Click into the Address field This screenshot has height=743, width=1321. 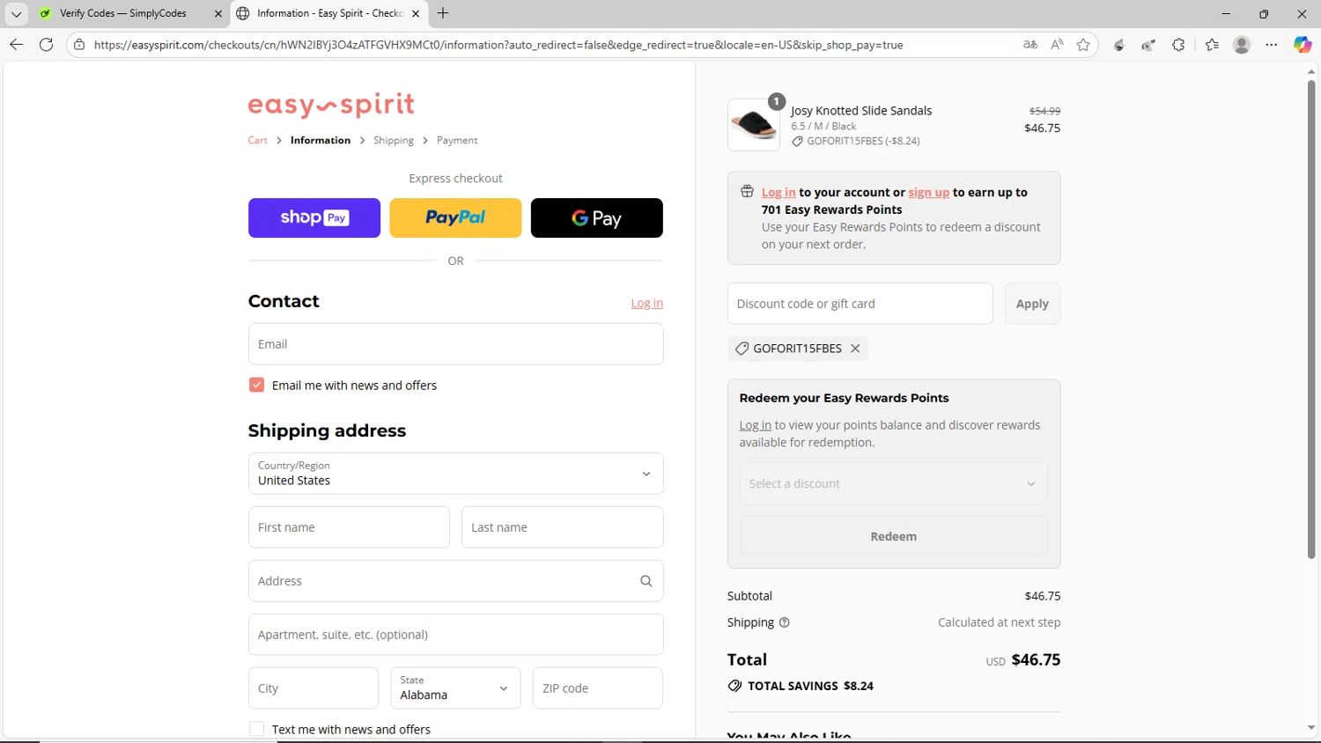tap(456, 581)
